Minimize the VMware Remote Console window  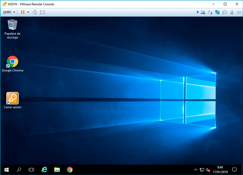214,4
